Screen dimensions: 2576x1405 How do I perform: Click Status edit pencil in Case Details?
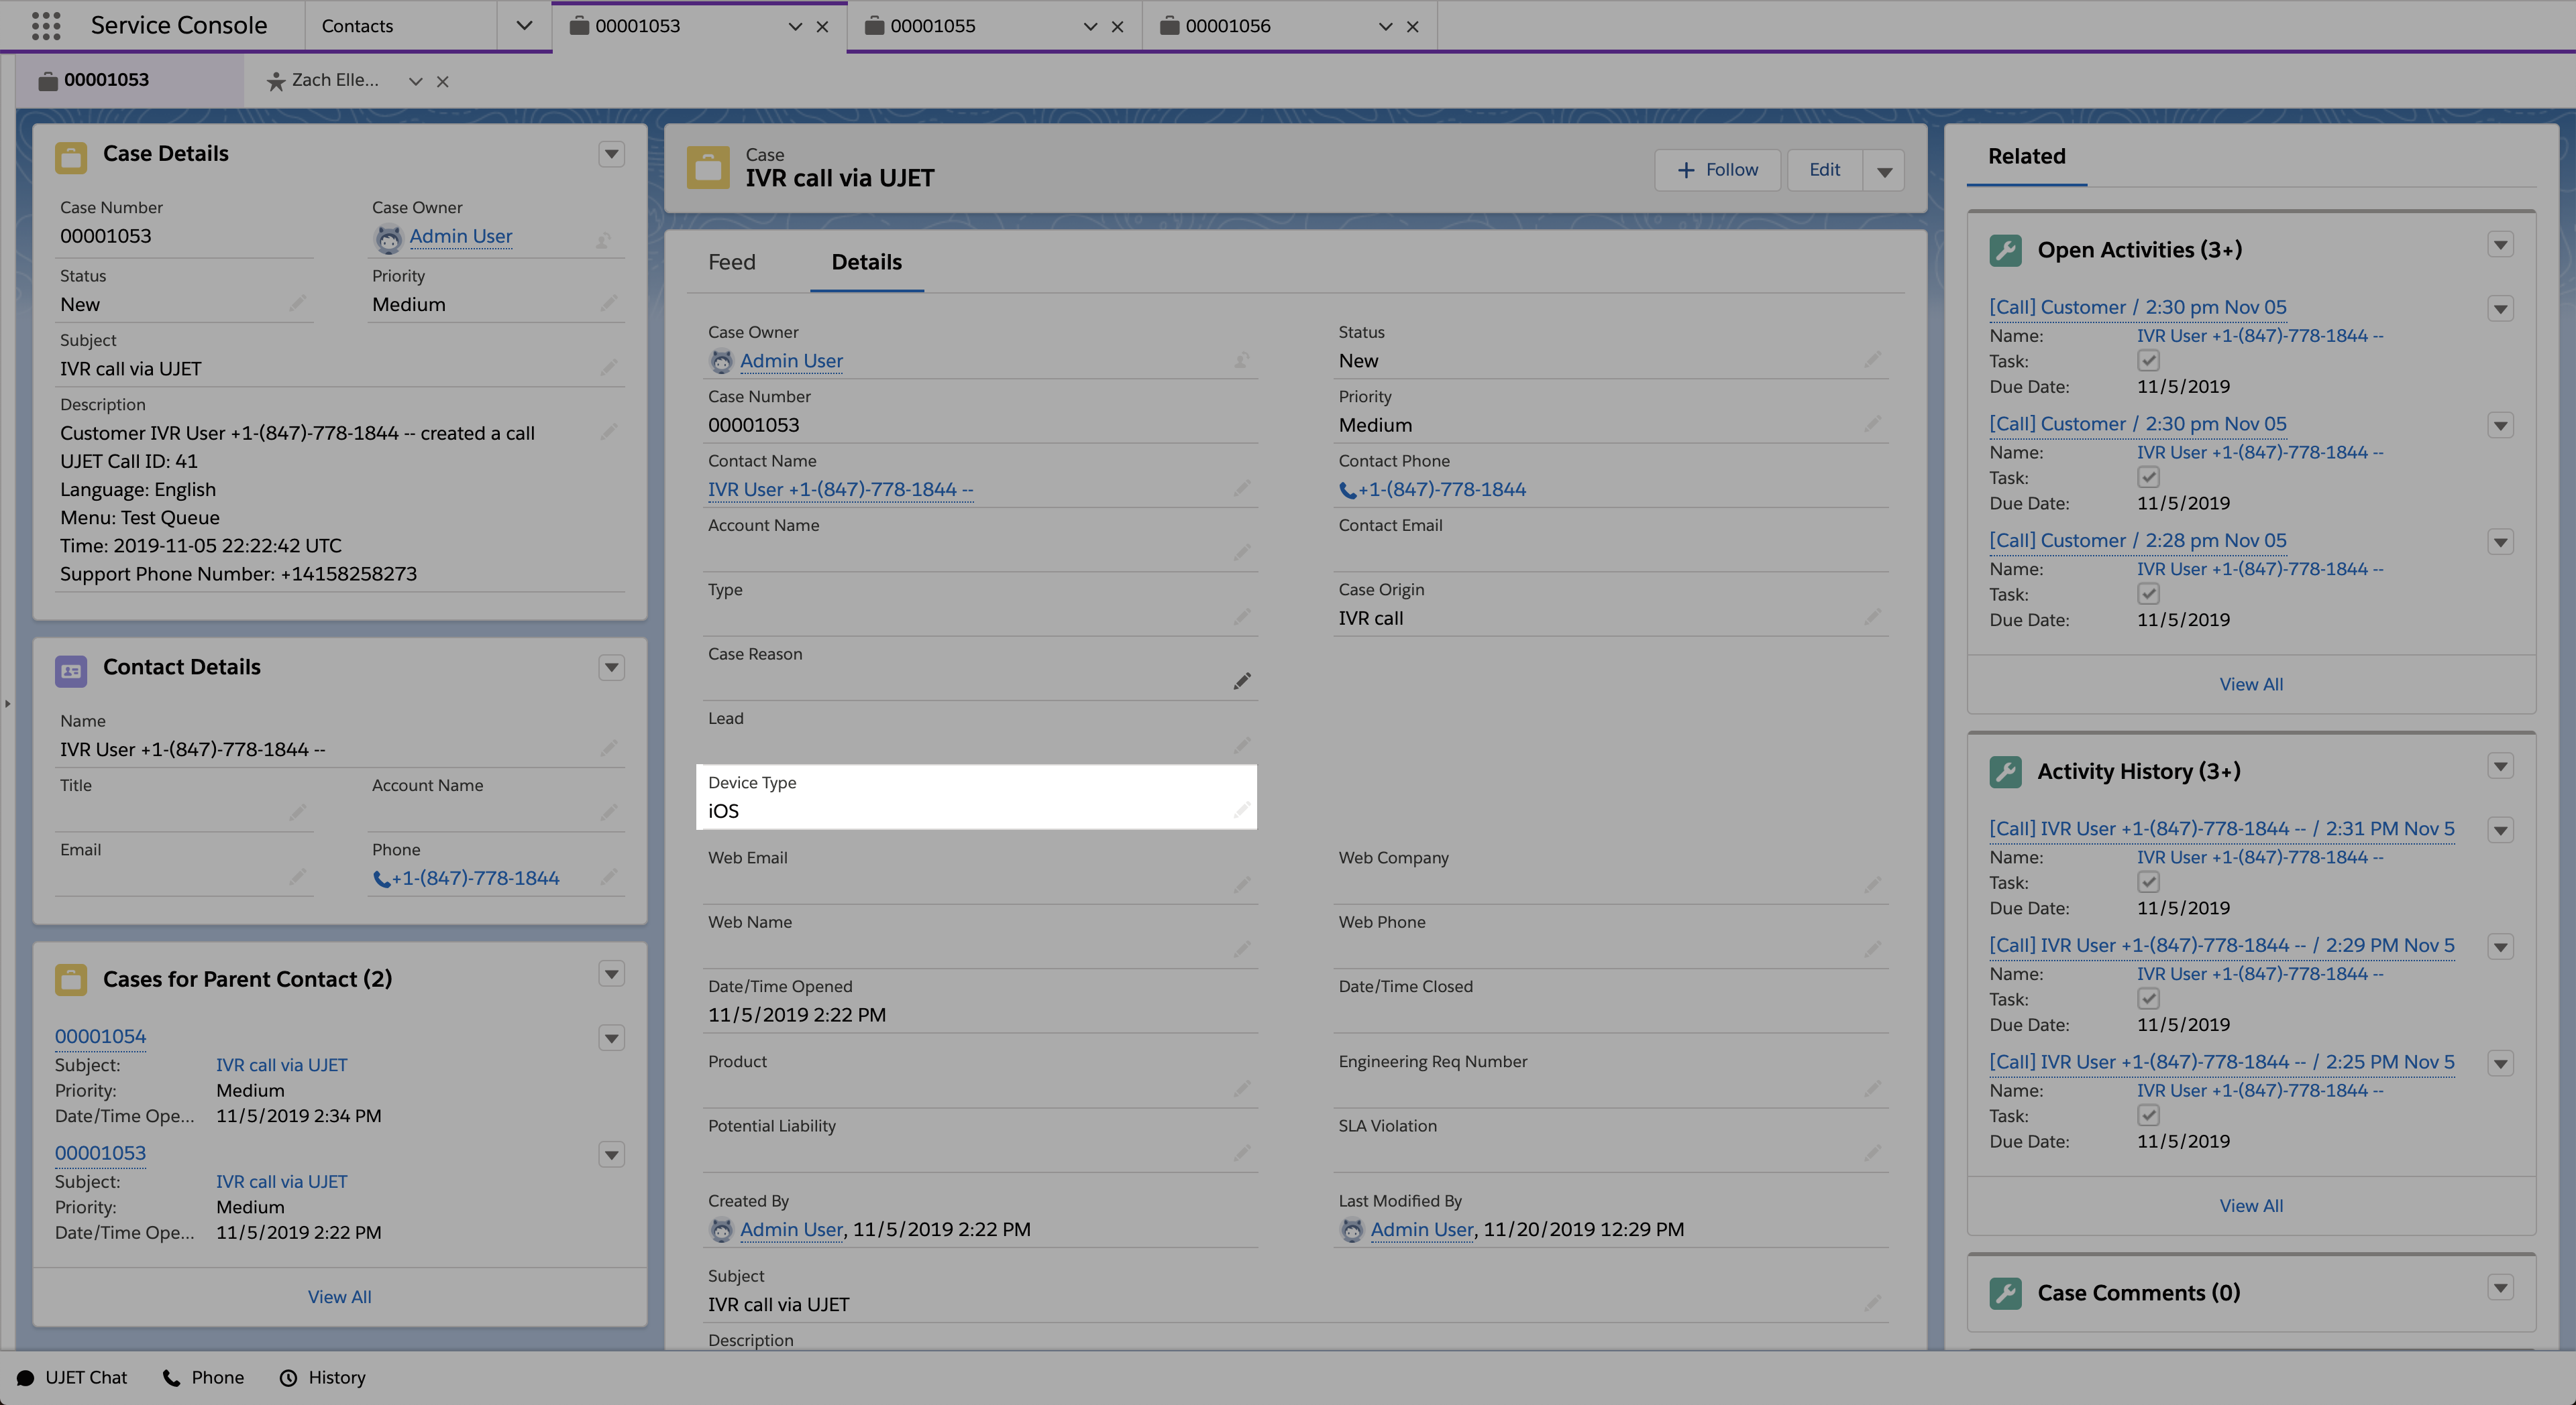297,304
